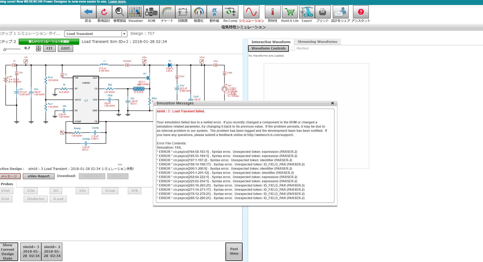The width and height of the screenshot is (483, 262).
Task: Click the IOut current probe marker
Action: coord(215,65)
